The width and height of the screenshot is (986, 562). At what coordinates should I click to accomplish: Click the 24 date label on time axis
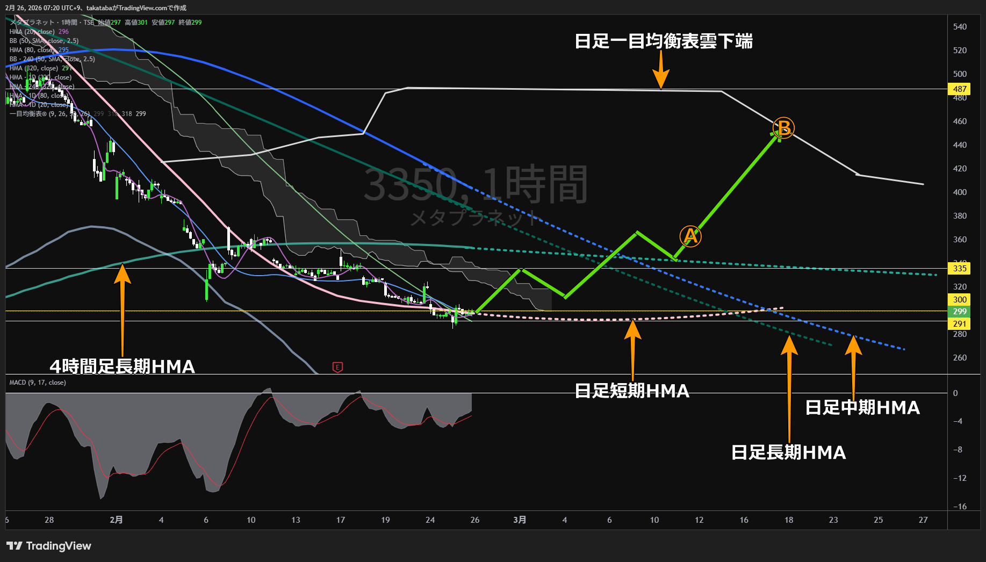[x=430, y=520]
